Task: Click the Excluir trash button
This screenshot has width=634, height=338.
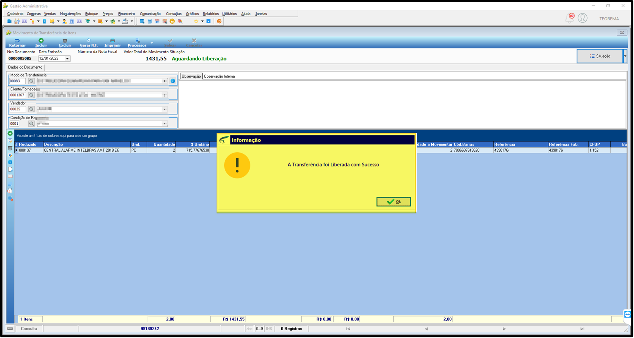Action: pyautogui.click(x=65, y=43)
